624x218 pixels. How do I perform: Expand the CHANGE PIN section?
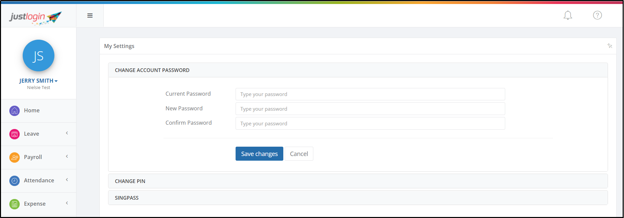tap(358, 181)
